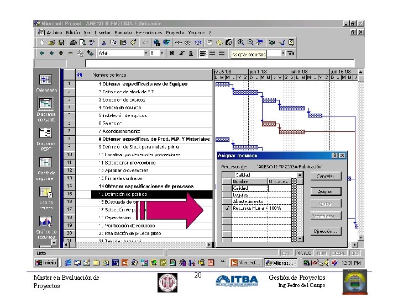
Task: Zoom in on the timescale
Action: pyautogui.click(x=240, y=42)
